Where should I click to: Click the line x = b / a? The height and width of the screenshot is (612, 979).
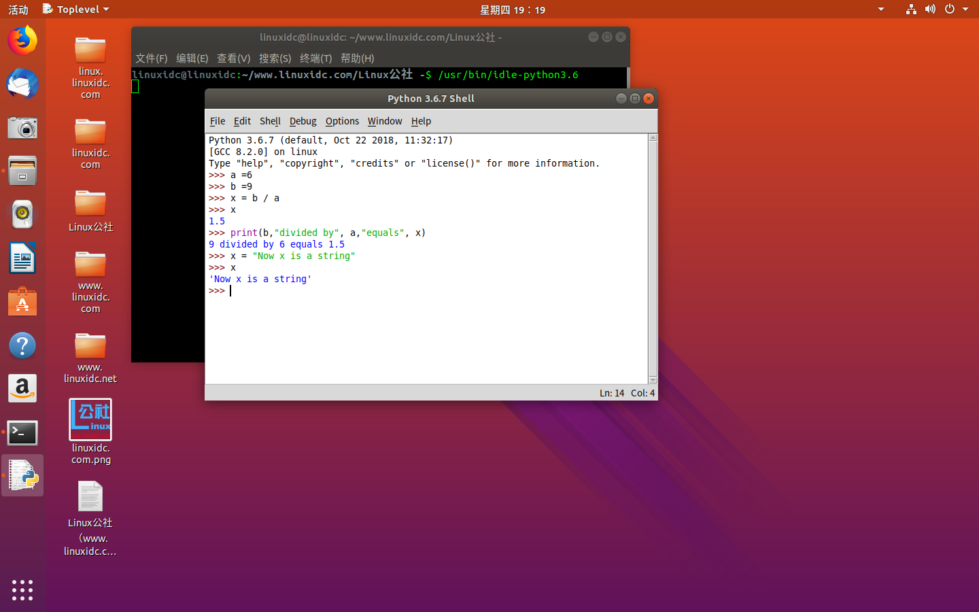coord(244,198)
